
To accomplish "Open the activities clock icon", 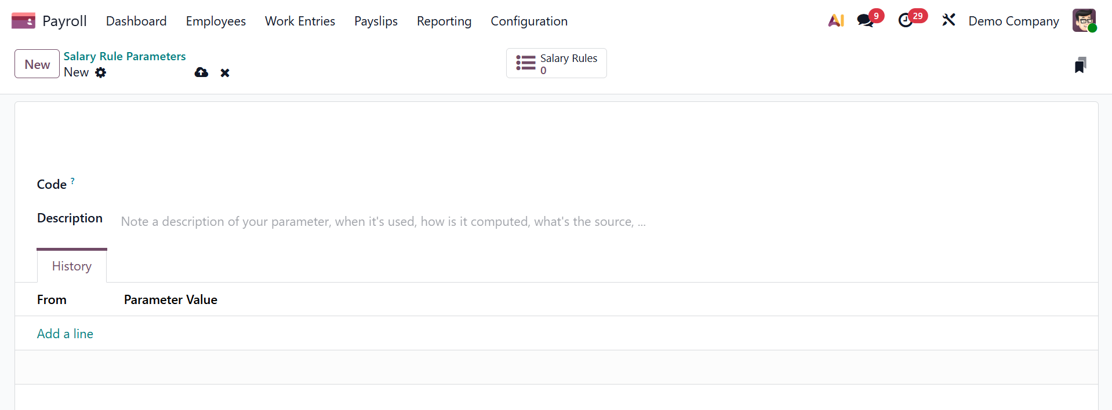I will coord(905,21).
